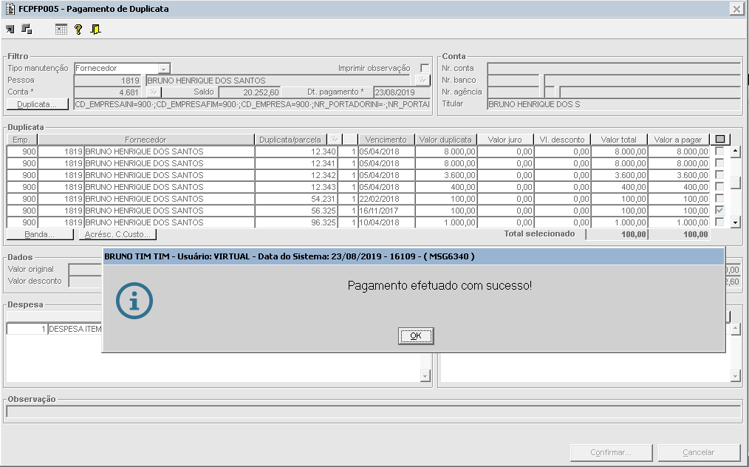Click the Emp. column header
This screenshot has width=749, height=467.
pyautogui.click(x=21, y=140)
